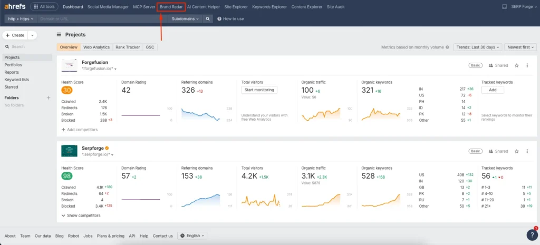Open Keyword lists in the sidebar
This screenshot has height=245, width=540.
point(17,80)
